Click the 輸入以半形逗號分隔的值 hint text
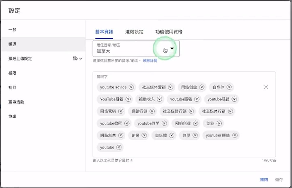Screen dimensions: 292x188 click(x=113, y=160)
